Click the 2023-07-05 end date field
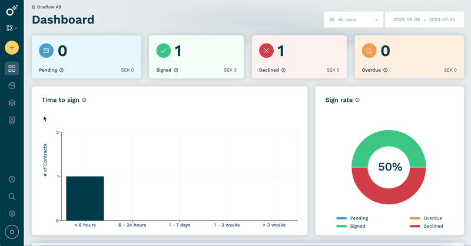The height and width of the screenshot is (246, 471). pos(442,19)
